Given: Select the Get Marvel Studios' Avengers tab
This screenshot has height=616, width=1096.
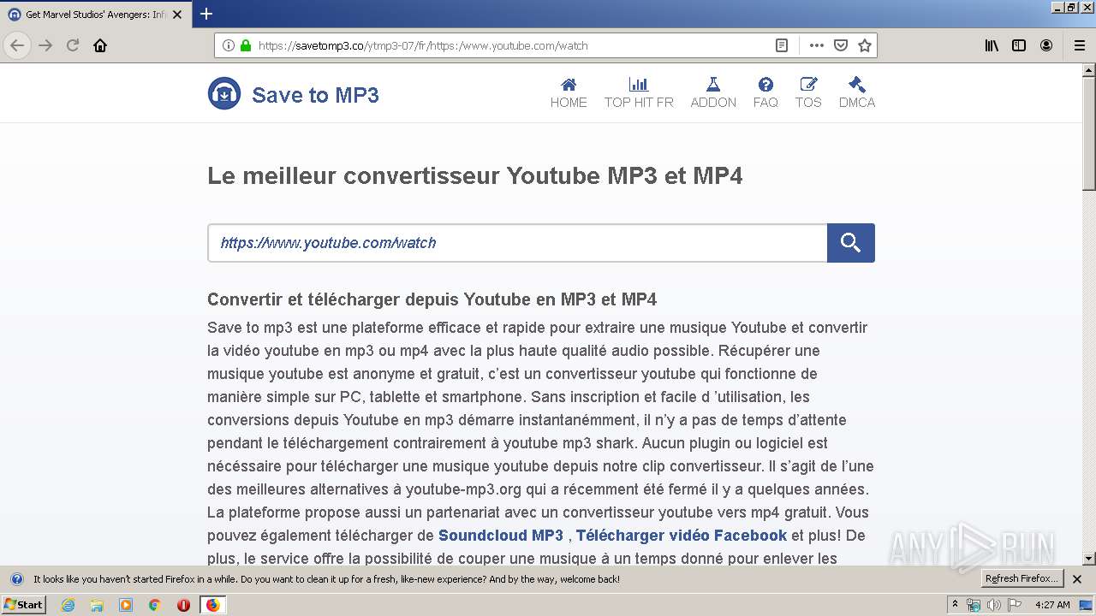Looking at the screenshot, I should point(95,15).
